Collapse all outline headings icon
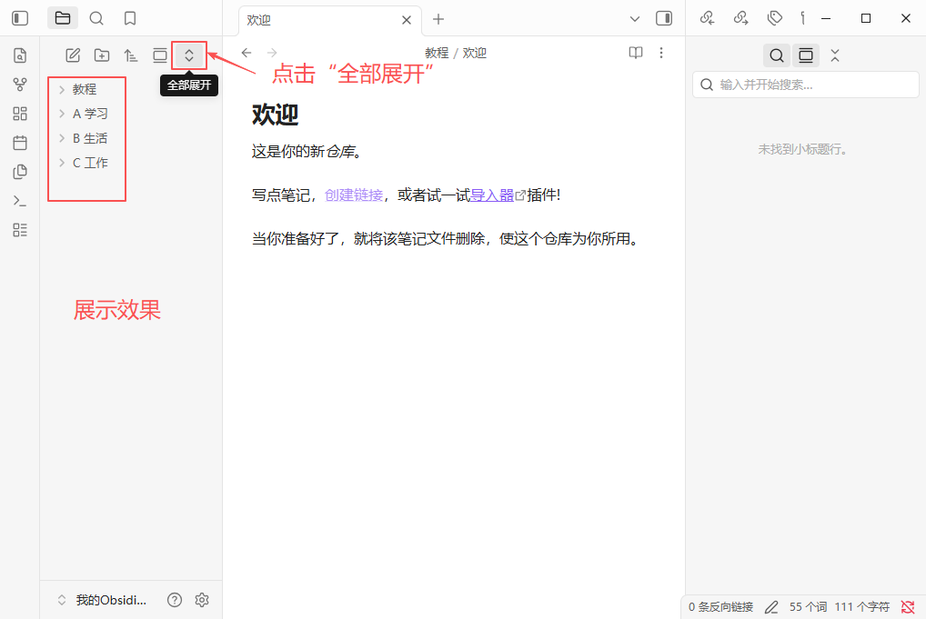Image resolution: width=926 pixels, height=619 pixels. 834,55
